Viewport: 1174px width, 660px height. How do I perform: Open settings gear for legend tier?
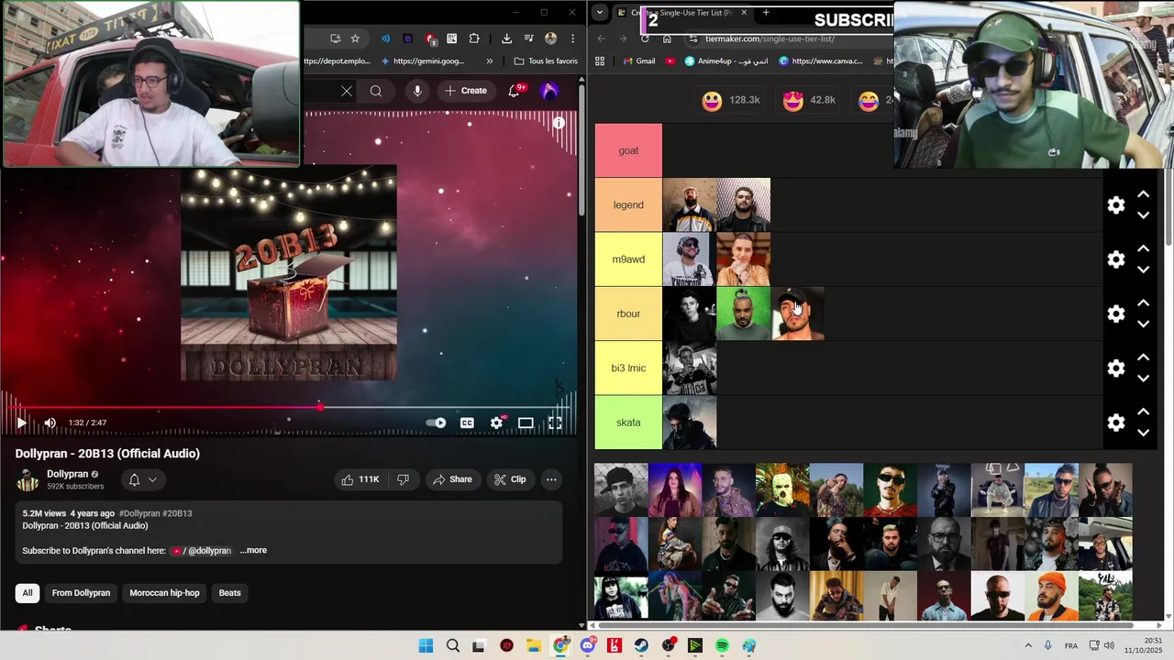[x=1116, y=205]
